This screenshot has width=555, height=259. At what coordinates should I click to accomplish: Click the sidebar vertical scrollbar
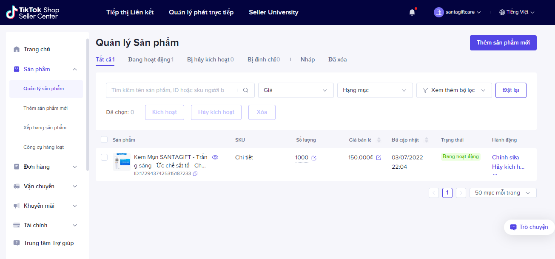click(x=88, y=104)
